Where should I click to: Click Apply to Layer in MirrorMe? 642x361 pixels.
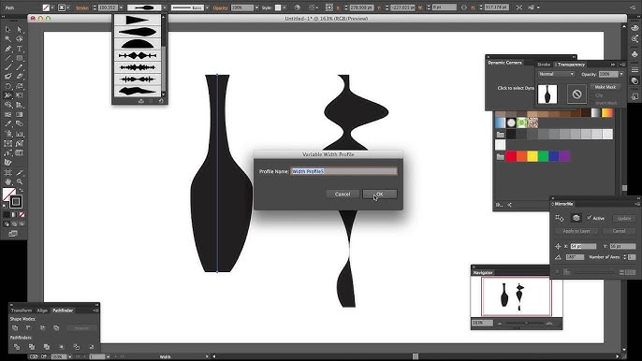click(x=576, y=231)
